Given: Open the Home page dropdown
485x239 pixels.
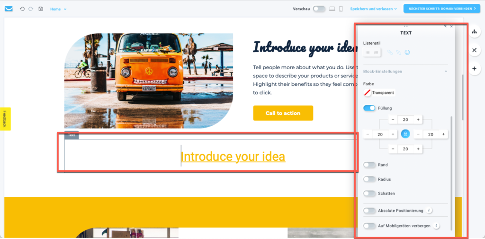Looking at the screenshot, I should point(58,9).
